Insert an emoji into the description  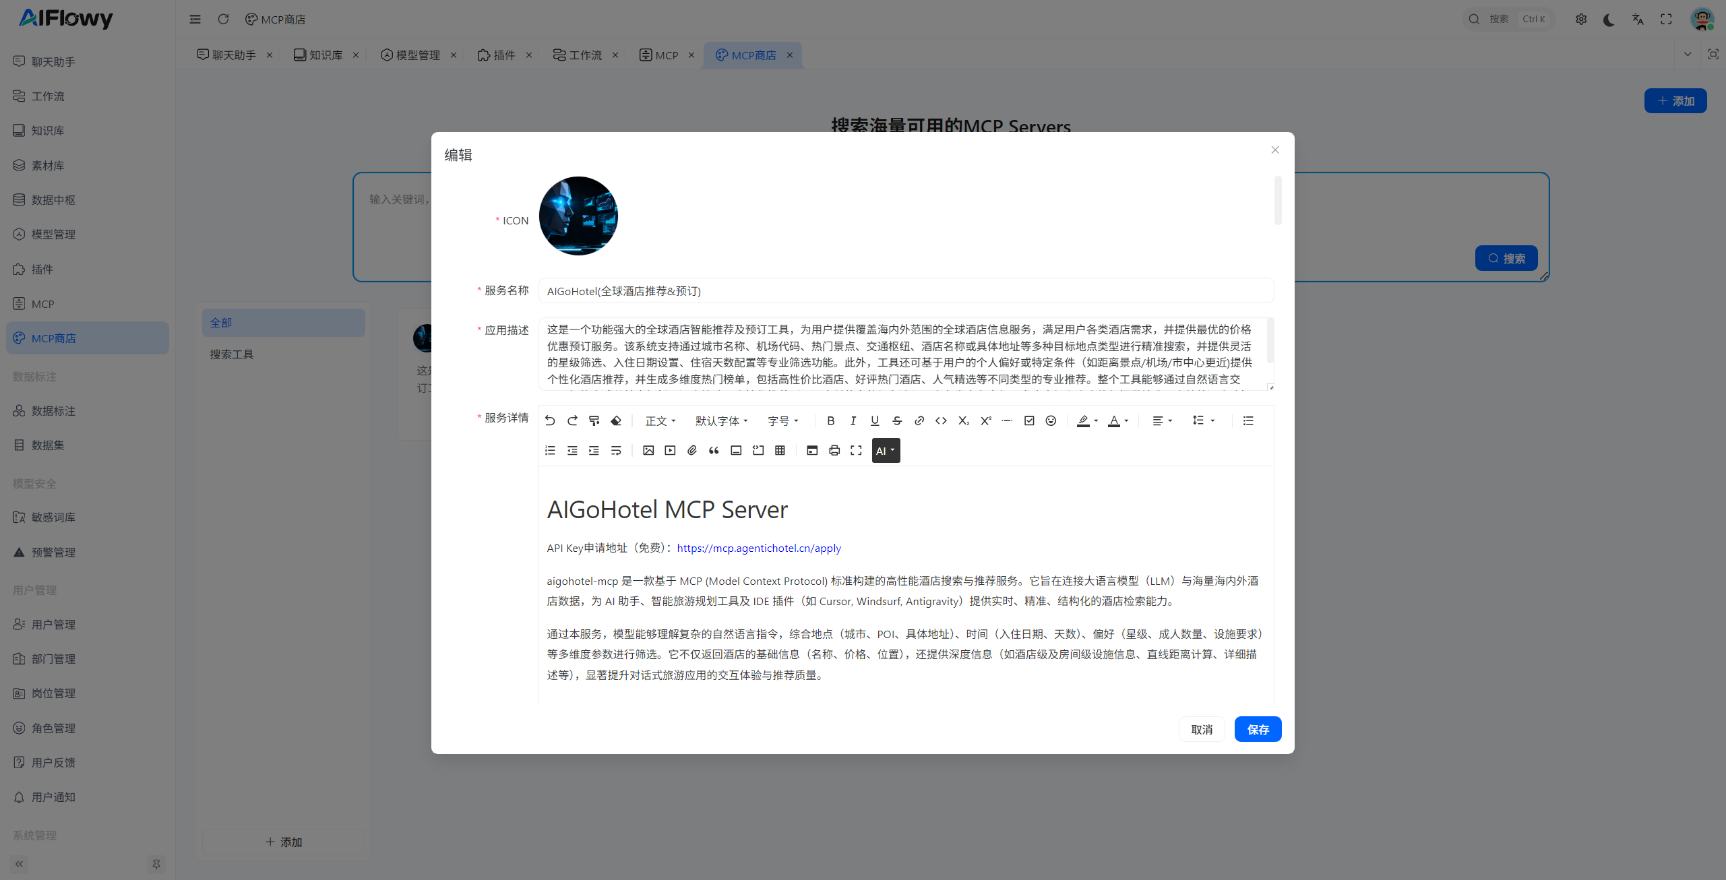pyautogui.click(x=1050, y=420)
